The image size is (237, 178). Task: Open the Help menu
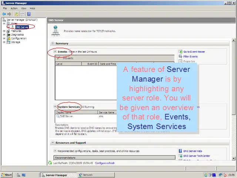click(32, 8)
